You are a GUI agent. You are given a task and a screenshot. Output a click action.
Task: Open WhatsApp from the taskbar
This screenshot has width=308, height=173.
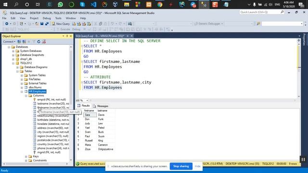click(x=61, y=4)
